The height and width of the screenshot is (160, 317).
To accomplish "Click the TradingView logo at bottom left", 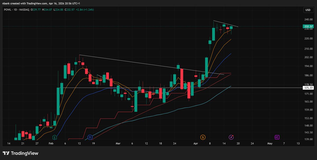I will tap(21, 153).
